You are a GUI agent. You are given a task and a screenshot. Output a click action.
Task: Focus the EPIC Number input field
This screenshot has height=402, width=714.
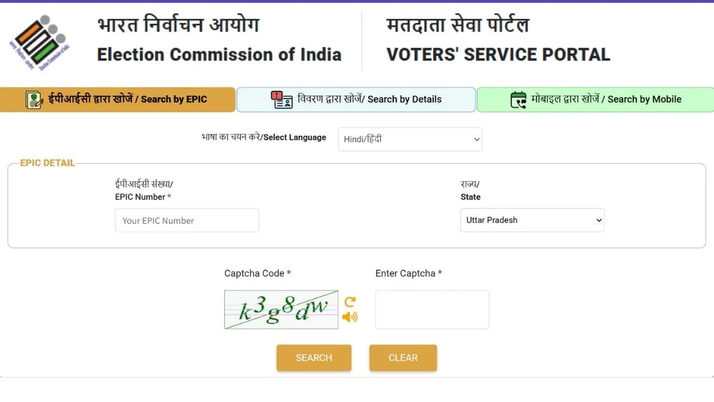[187, 220]
